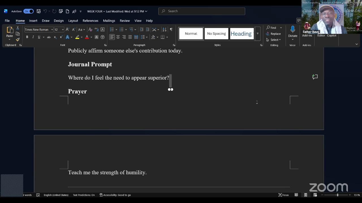Screen dimensions: 362x203
Task: Click the Copy icon in Clipboard
Action: pyautogui.click(x=18, y=34)
